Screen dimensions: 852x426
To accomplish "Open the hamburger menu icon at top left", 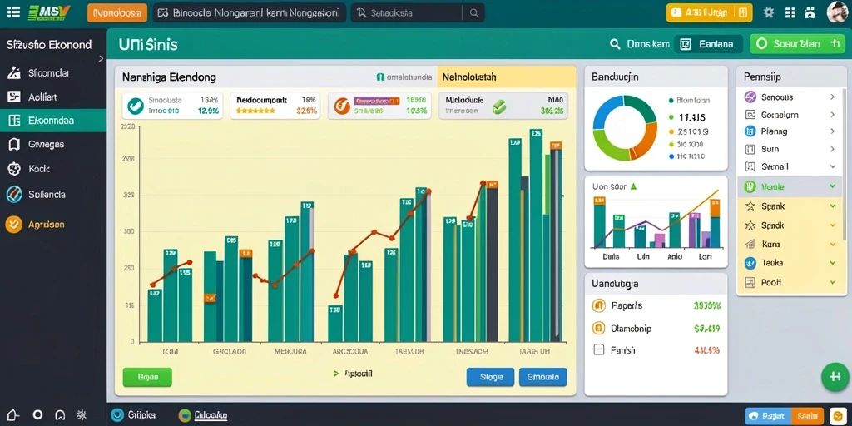I will tap(13, 12).
